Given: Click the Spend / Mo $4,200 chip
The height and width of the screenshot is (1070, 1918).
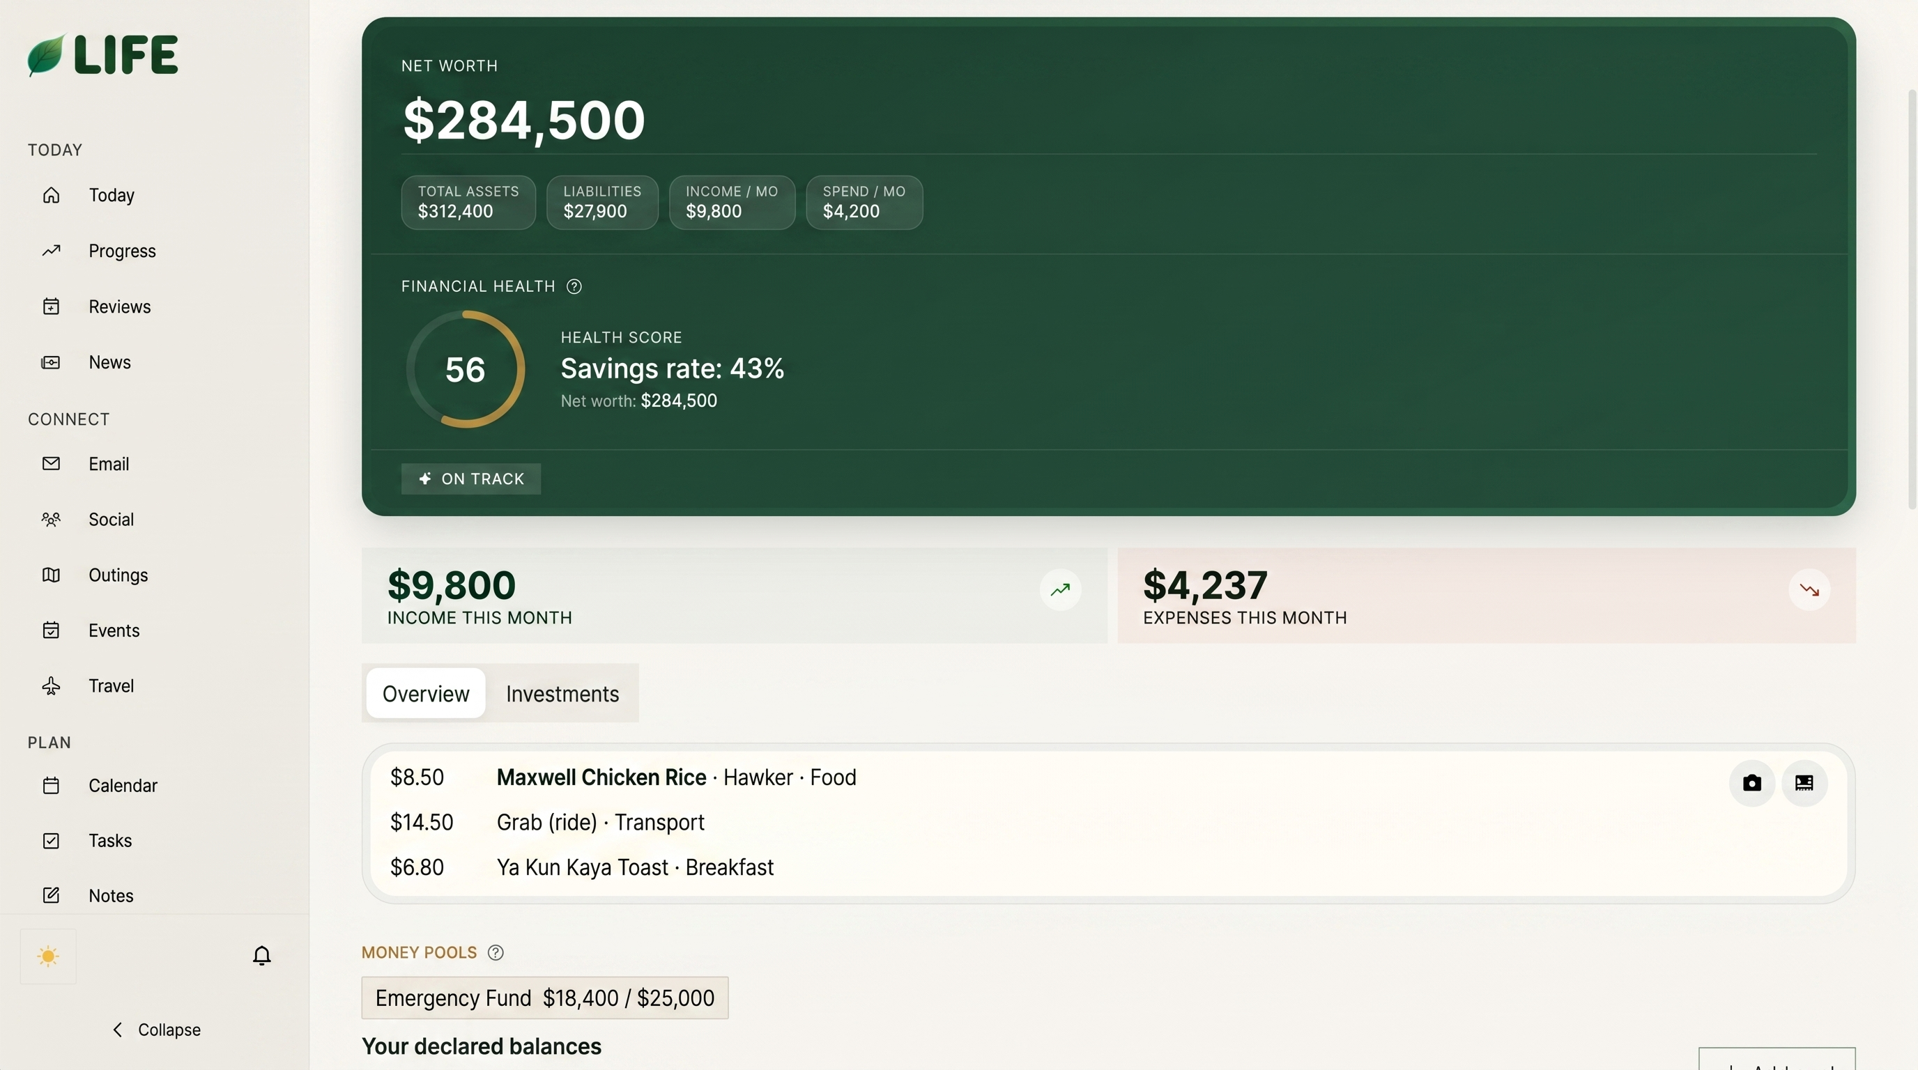Looking at the screenshot, I should [x=864, y=203].
